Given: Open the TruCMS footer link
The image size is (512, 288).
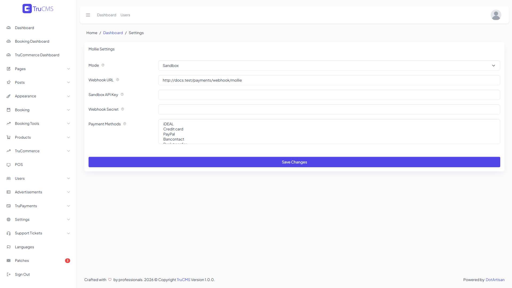Looking at the screenshot, I should pyautogui.click(x=183, y=280).
